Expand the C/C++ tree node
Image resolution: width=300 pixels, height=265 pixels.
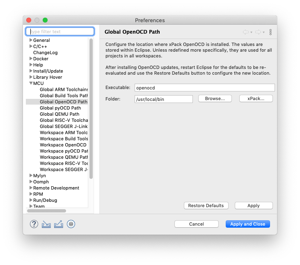click(x=31, y=46)
